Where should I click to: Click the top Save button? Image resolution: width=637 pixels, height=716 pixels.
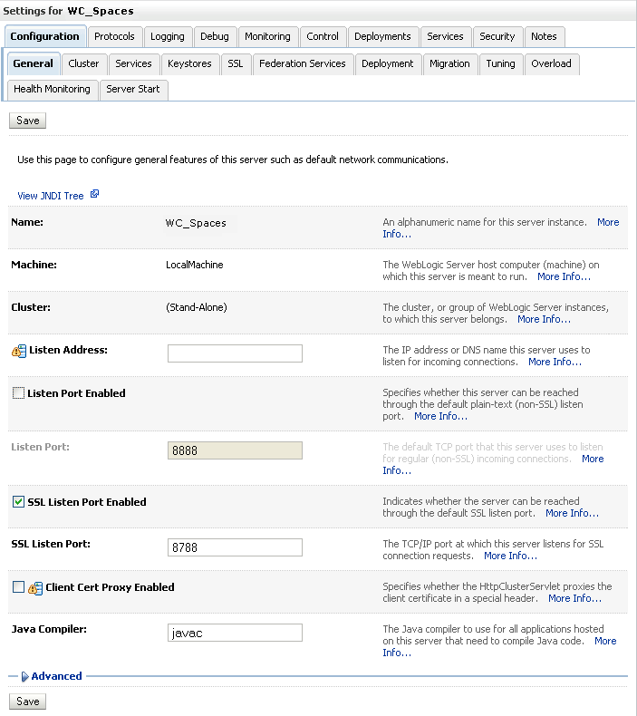[x=27, y=121]
